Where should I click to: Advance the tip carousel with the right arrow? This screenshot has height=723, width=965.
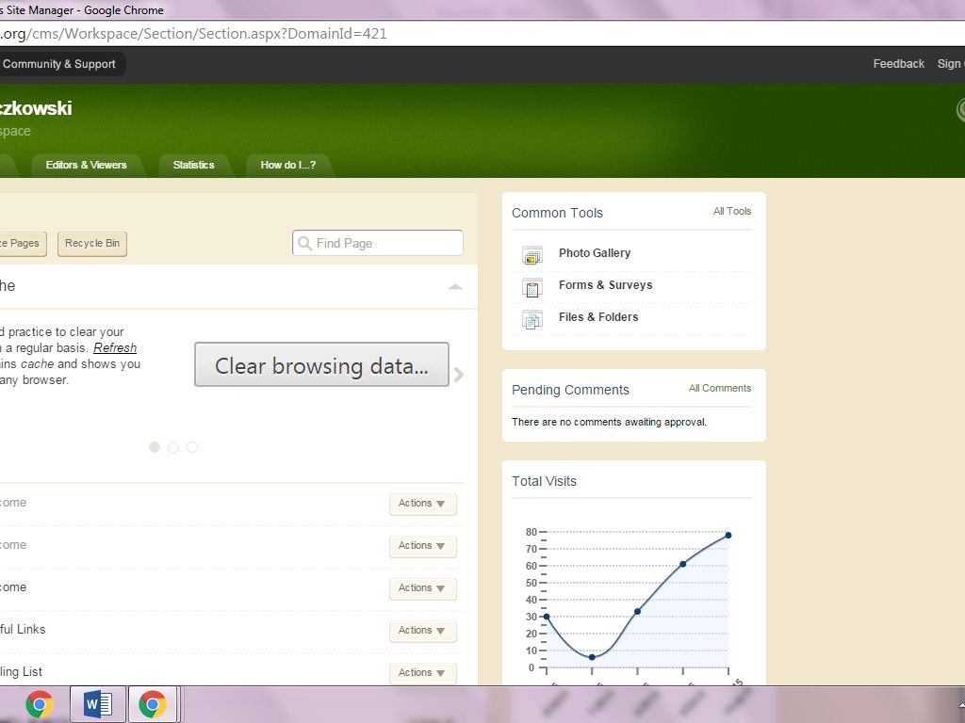click(459, 375)
